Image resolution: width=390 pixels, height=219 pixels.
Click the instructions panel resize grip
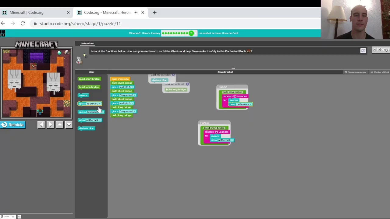click(x=233, y=68)
